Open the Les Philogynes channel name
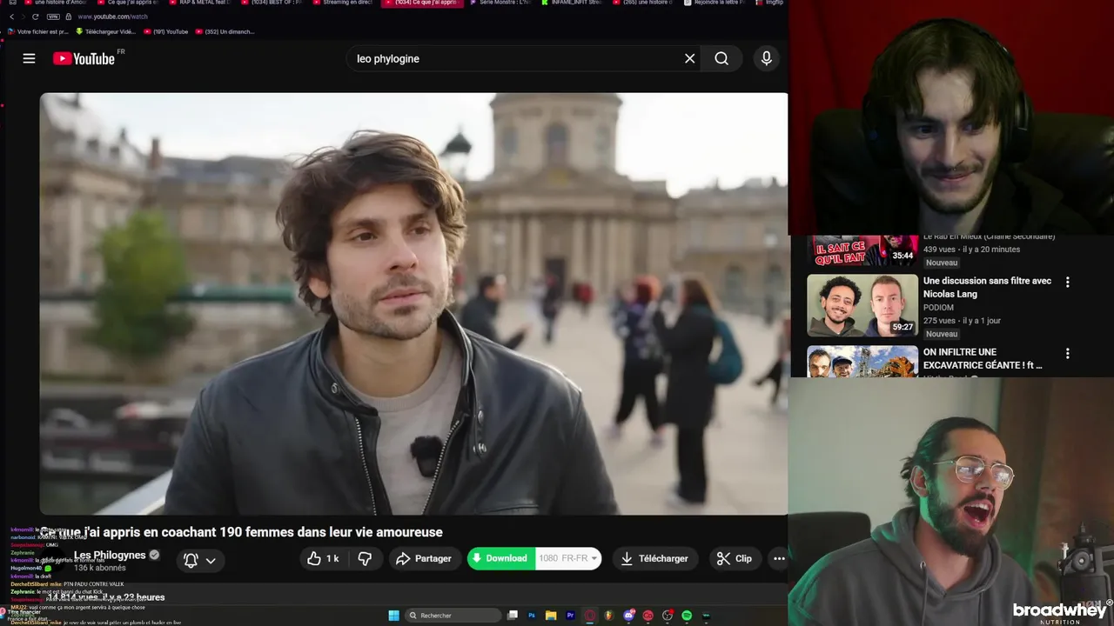The width and height of the screenshot is (1114, 626). 110,555
